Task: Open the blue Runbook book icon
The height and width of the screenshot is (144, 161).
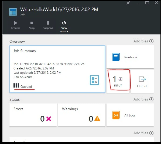Action: coord(116,57)
